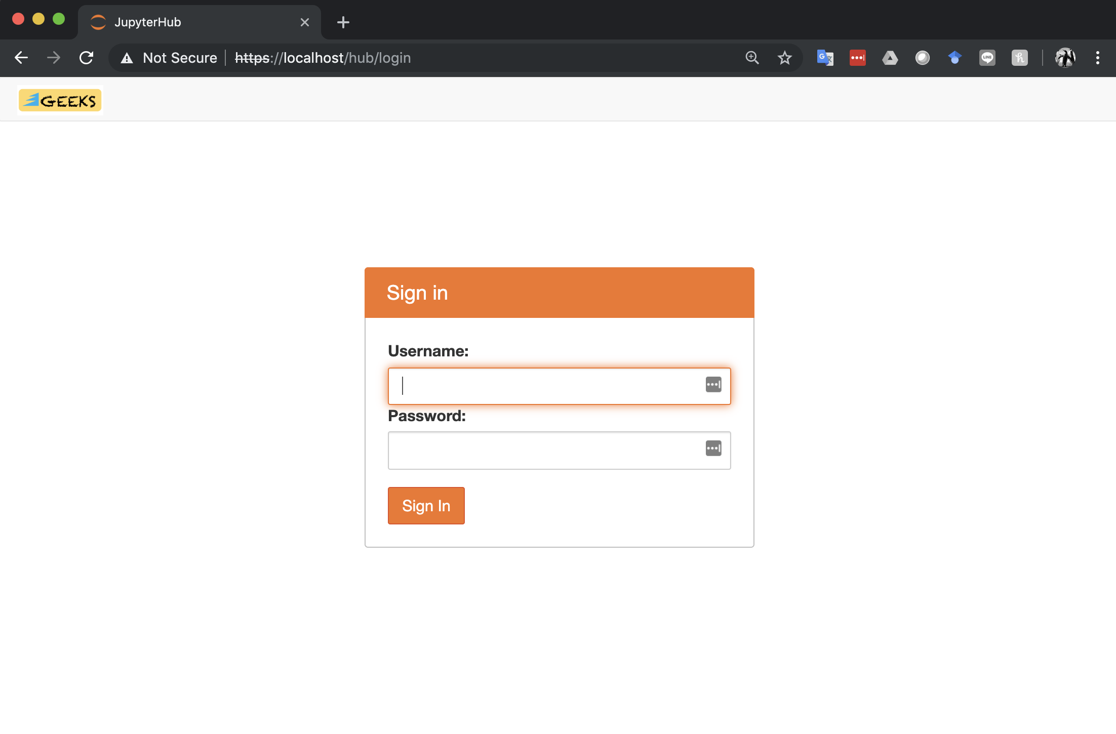Click the Not Secure warning indicator
Viewport: 1116px width, 734px height.
(x=169, y=58)
